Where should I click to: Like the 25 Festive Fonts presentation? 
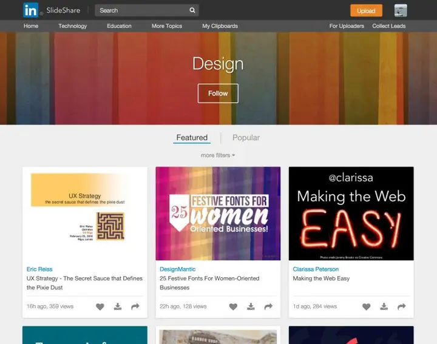pos(233,306)
